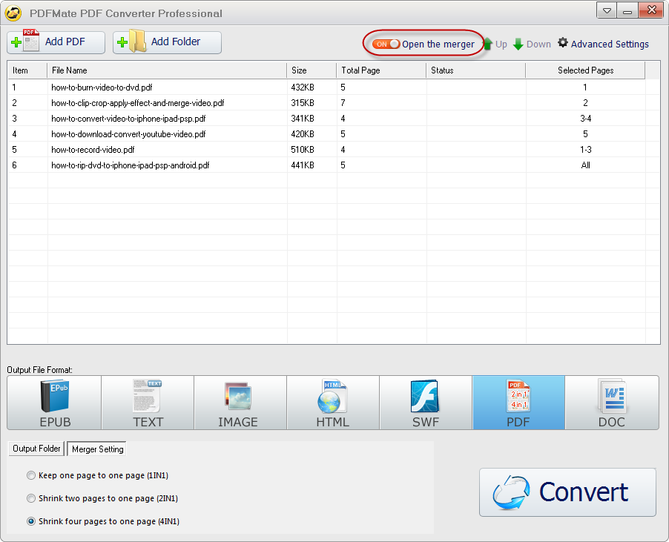The width and height of the screenshot is (669, 542).
Task: Click the PDFMate application logo icon
Action: tap(13, 13)
